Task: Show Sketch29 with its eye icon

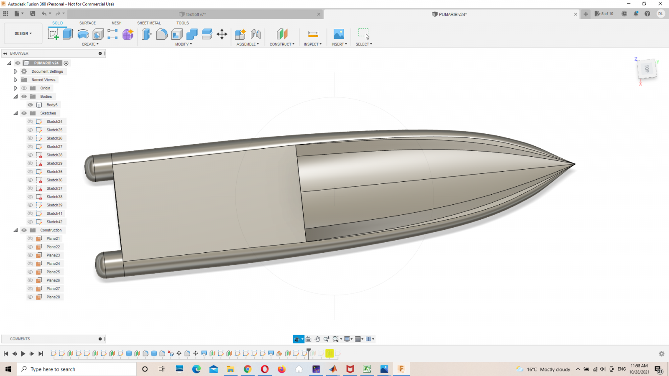Action: (31, 163)
